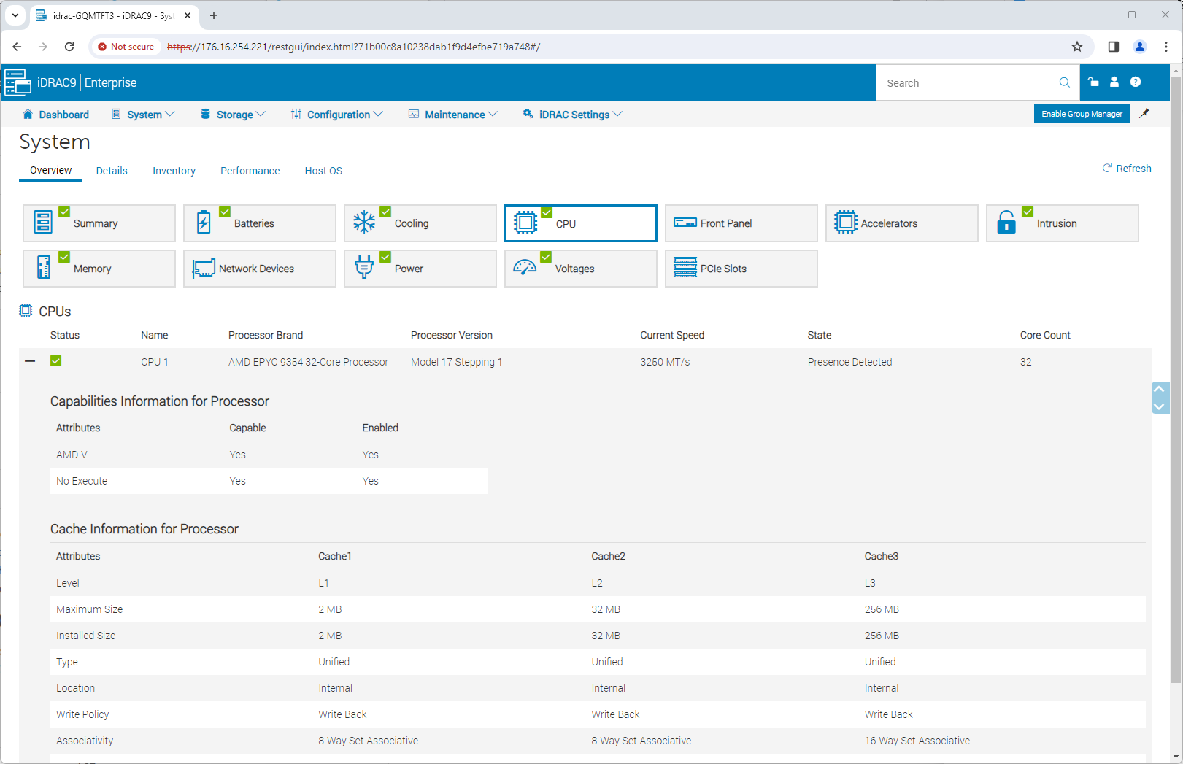
Task: Click the Refresh link
Action: [x=1127, y=169]
